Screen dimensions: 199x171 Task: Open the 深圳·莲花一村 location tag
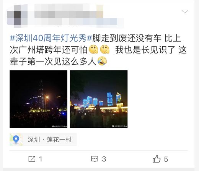click(43, 139)
